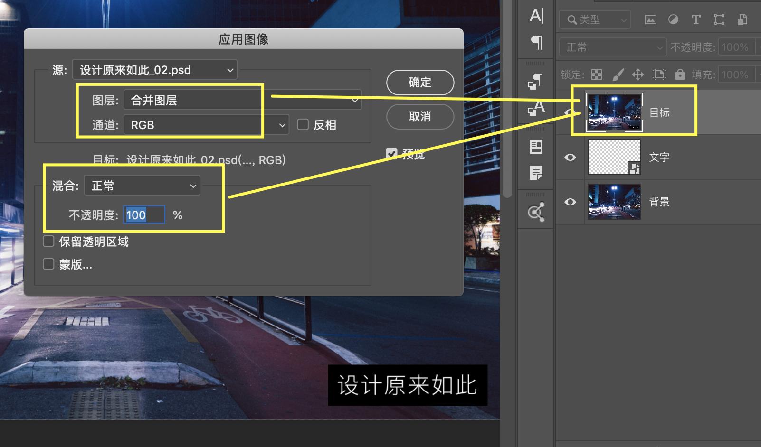Viewport: 761px width, 447px height.
Task: Click the adjustment layer filter icon
Action: pos(673,20)
